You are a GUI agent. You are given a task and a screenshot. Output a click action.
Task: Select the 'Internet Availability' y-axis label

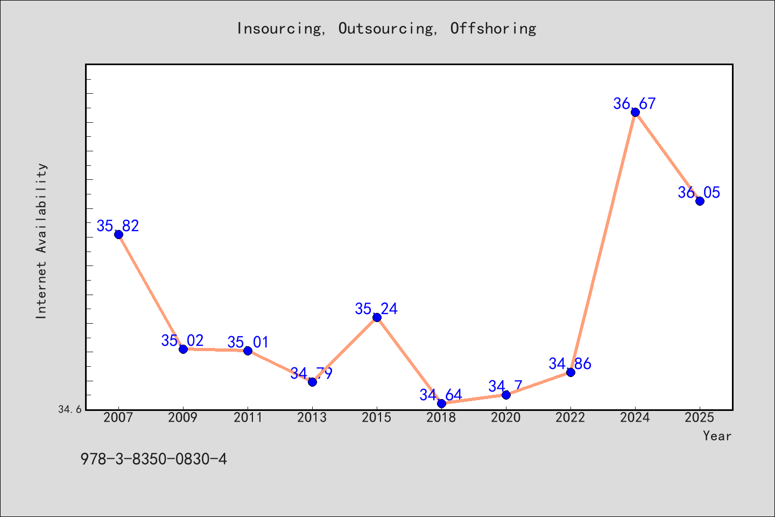click(x=41, y=241)
